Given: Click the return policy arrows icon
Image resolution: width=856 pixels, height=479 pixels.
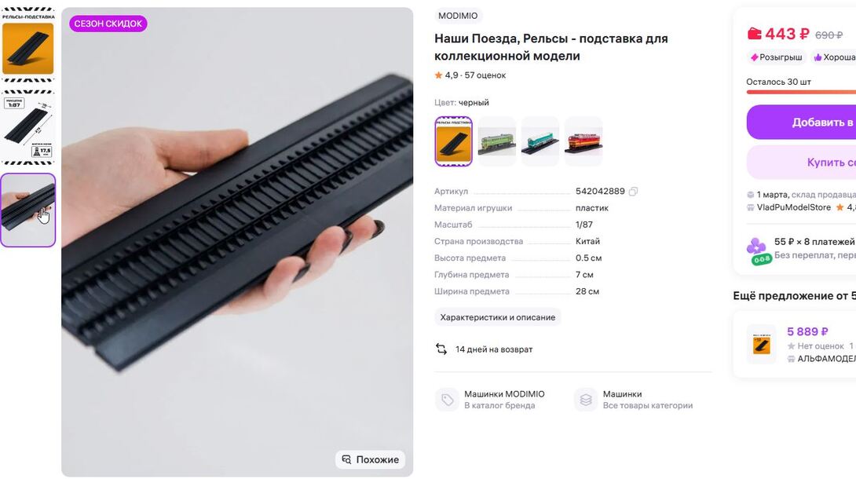Looking at the screenshot, I should click(441, 349).
